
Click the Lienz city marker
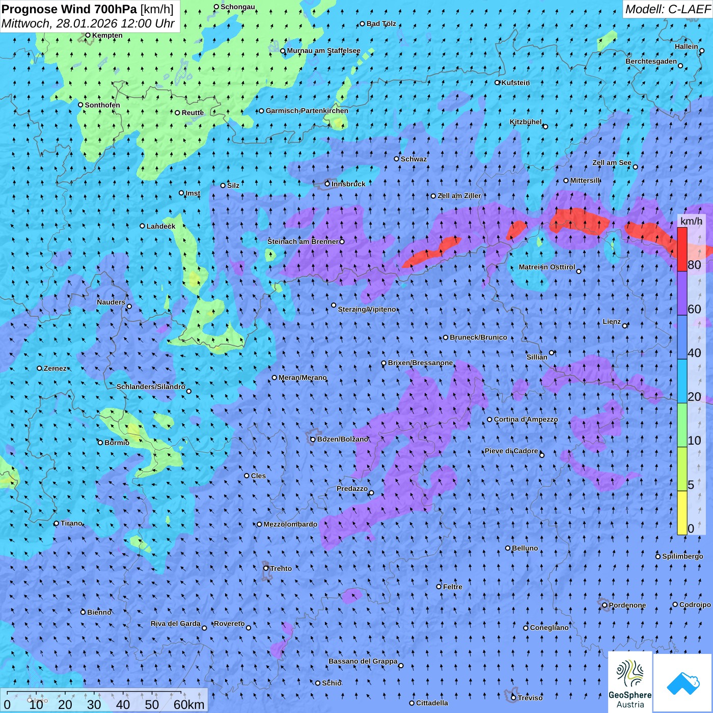625,325
